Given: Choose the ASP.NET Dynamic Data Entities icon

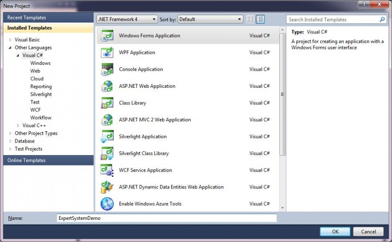Looking at the screenshot, I should [x=107, y=187].
